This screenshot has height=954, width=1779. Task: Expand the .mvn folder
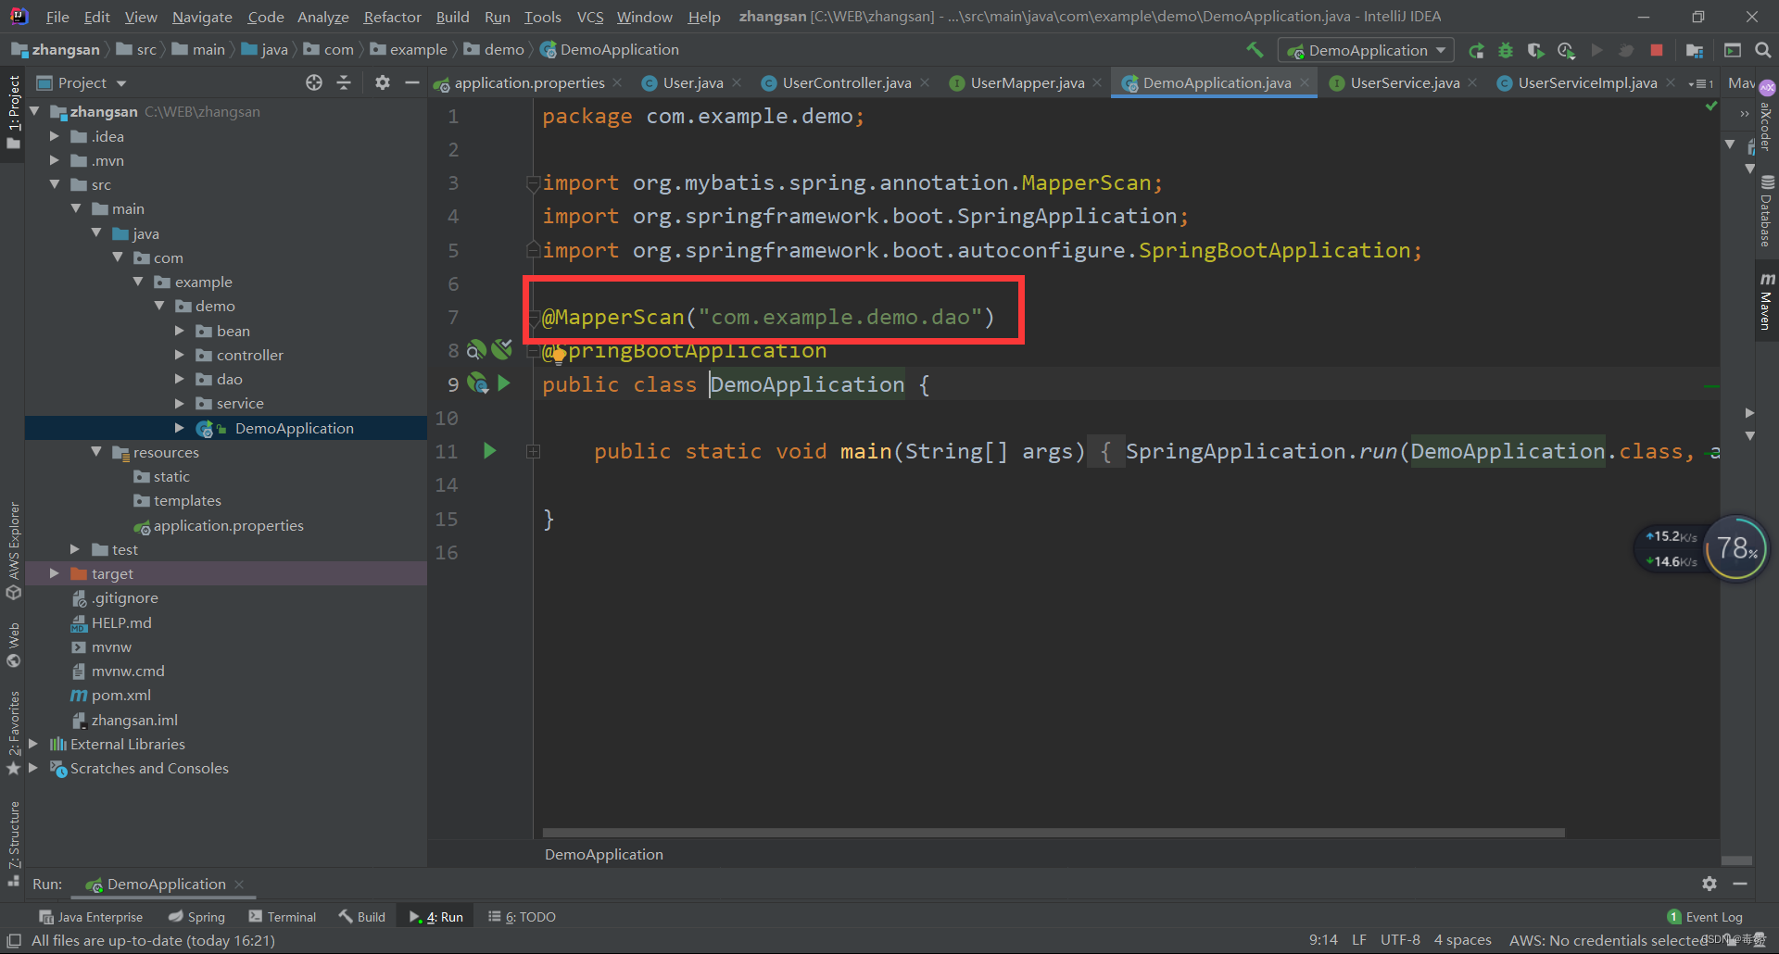pos(55,160)
